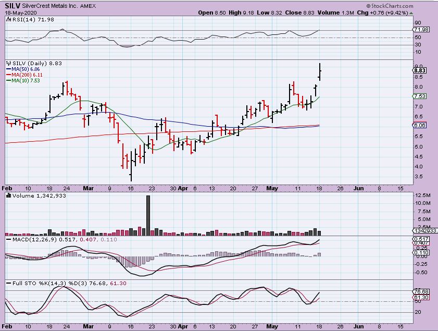Click the RSI(14) line chart icon
The image size is (438, 331).
(8, 19)
